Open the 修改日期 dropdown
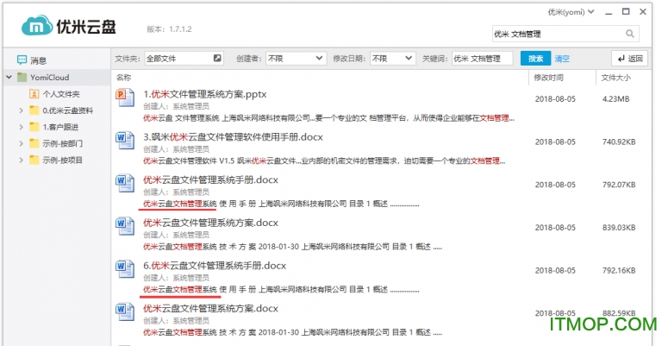 [x=393, y=59]
